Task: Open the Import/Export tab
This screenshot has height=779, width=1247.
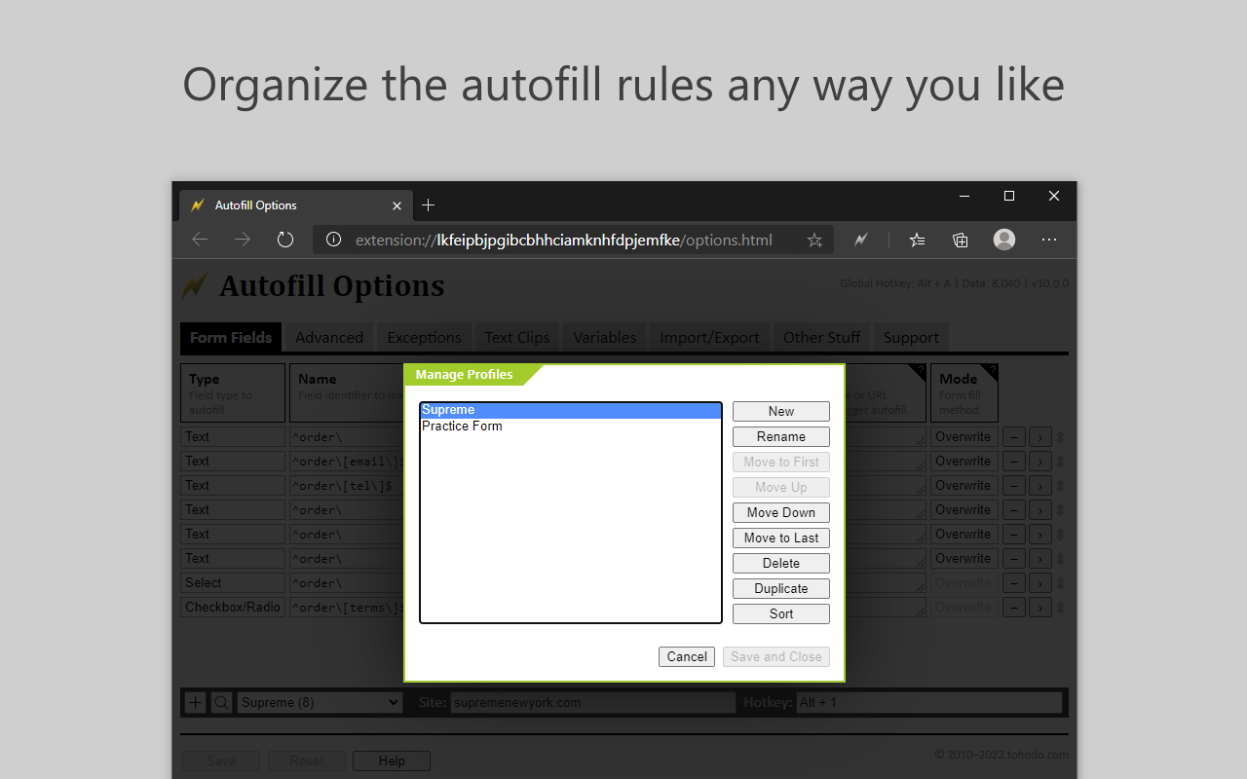Action: [x=708, y=337]
